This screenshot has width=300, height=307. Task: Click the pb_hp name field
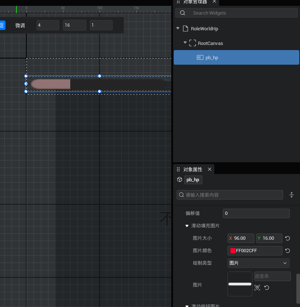tap(193, 180)
